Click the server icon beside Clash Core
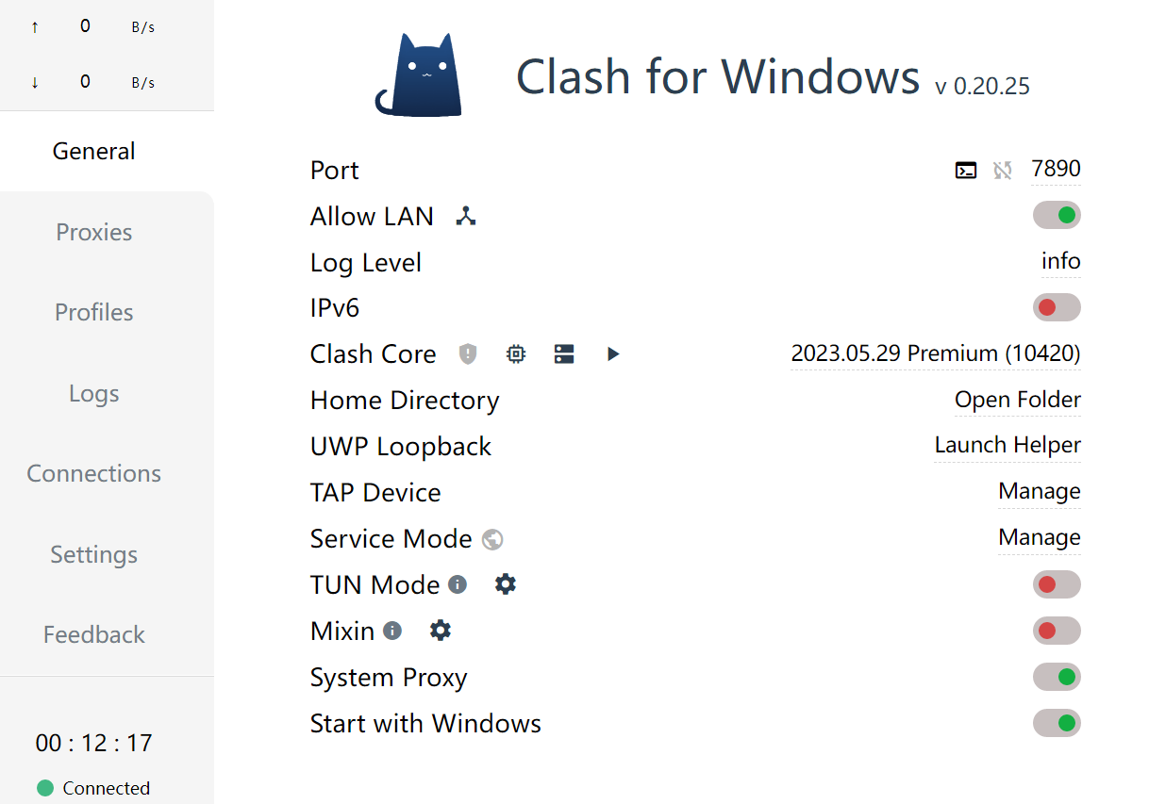This screenshot has width=1149, height=804. tap(564, 354)
